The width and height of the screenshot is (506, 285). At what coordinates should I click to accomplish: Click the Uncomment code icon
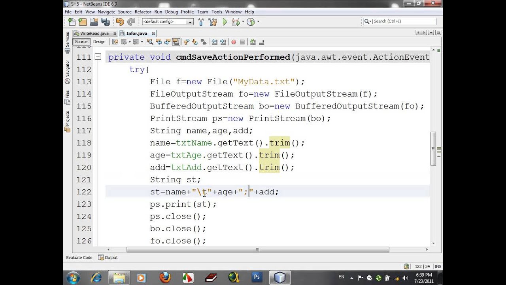[x=261, y=42]
